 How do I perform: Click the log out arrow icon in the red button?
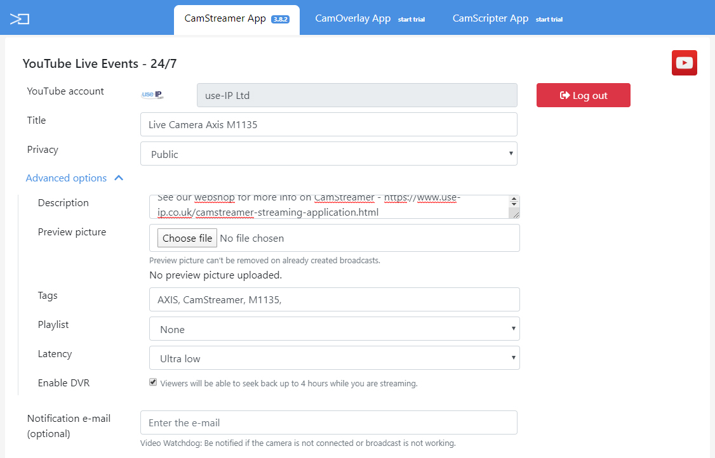coord(564,95)
